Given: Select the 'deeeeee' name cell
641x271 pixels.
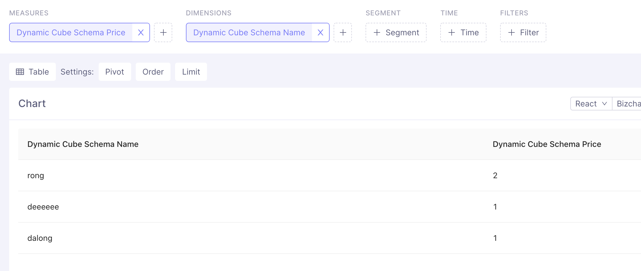Looking at the screenshot, I should click(43, 207).
